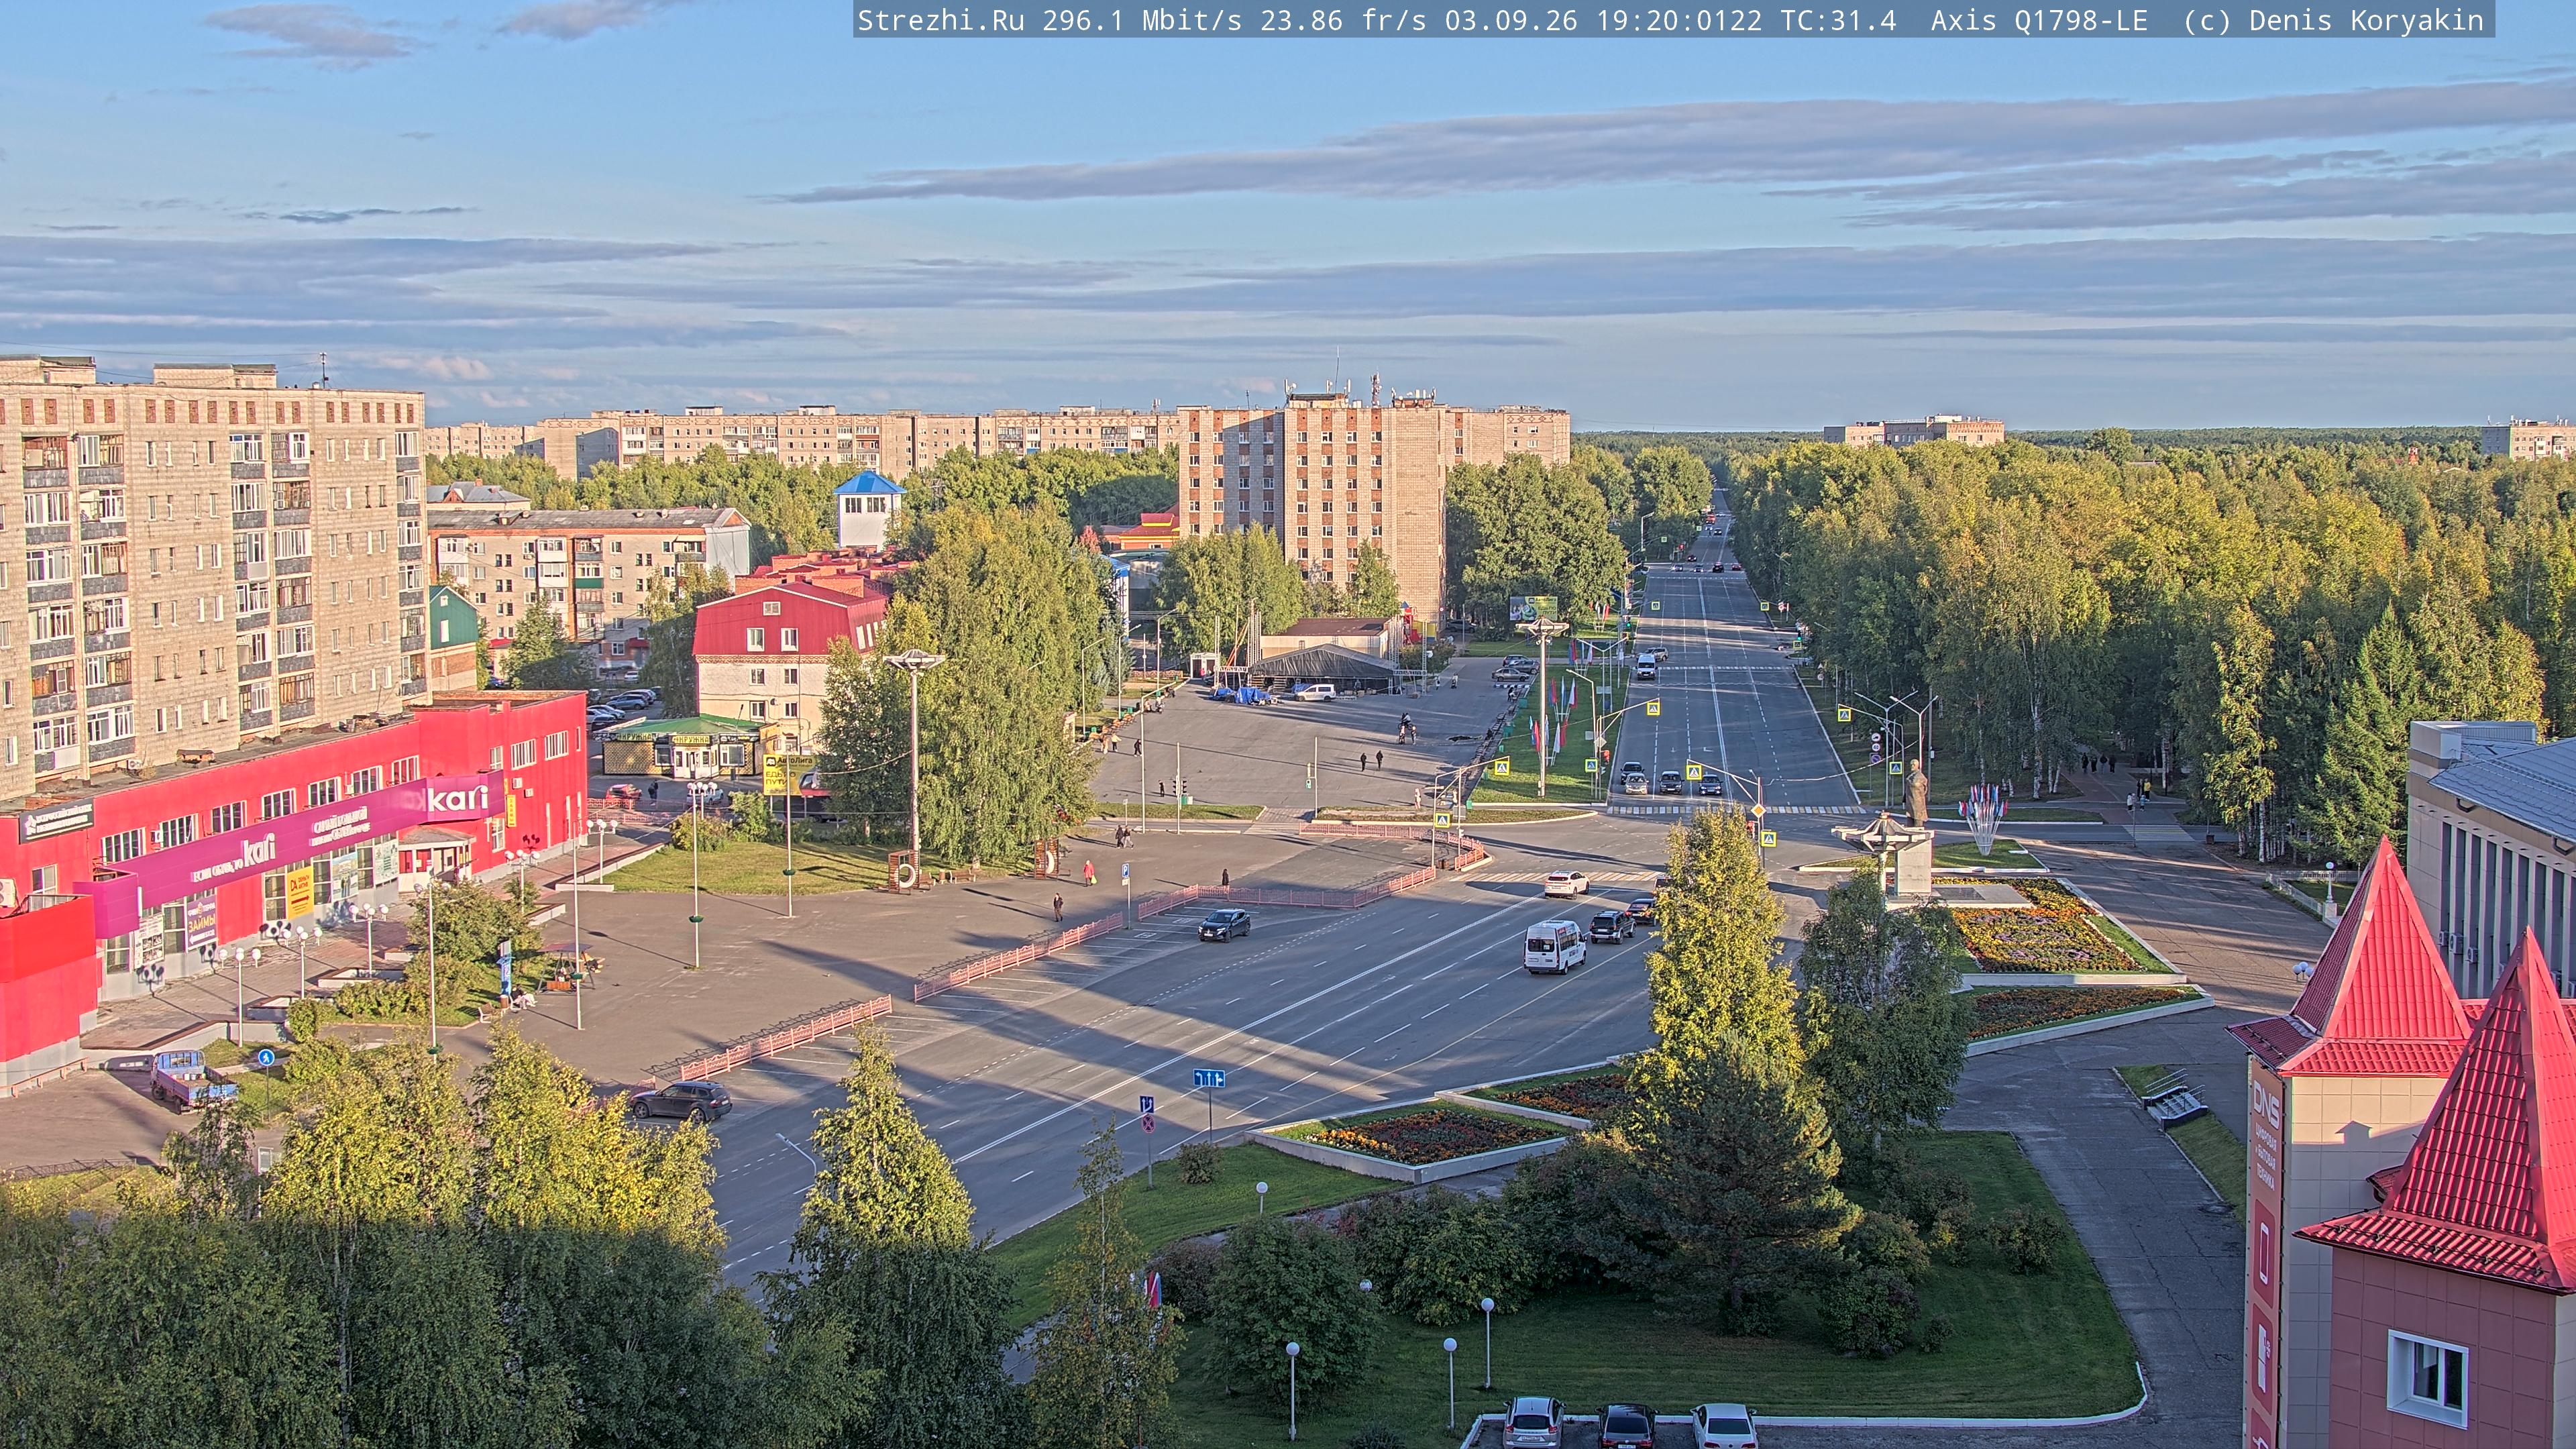Click the green billboard beside the avenue
The image size is (2576, 1449).
click(x=1533, y=606)
